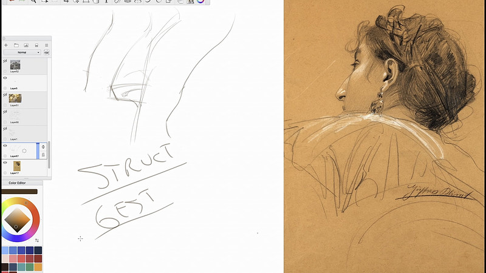Select the Text tool in the toolbar
Screen dimensions: 486x273
(x=106, y=1)
